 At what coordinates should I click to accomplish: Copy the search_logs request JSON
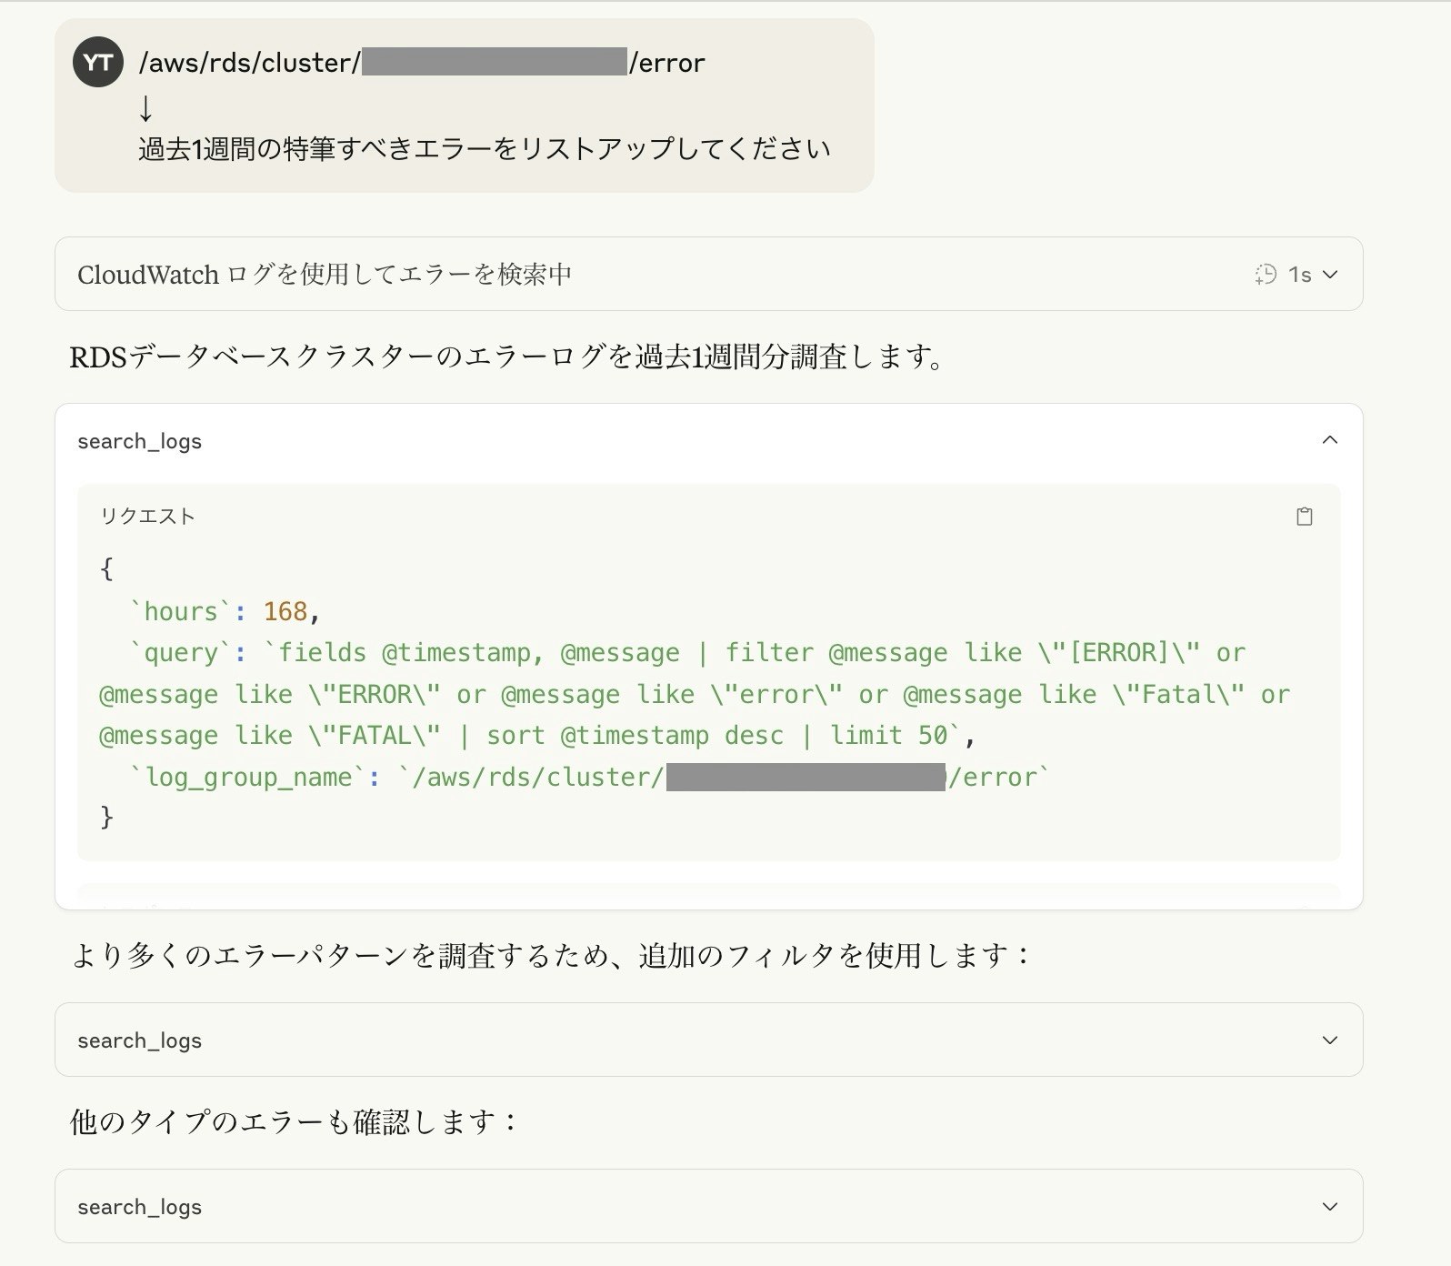(x=1304, y=517)
